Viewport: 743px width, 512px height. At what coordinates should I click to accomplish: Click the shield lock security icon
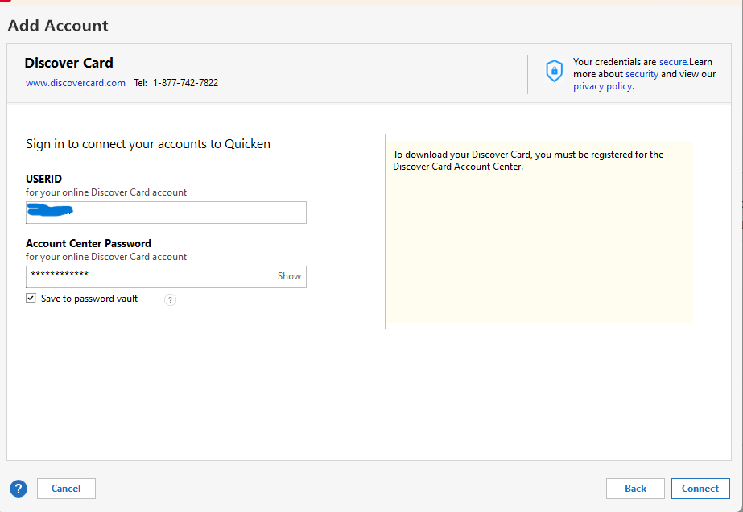[x=554, y=71]
